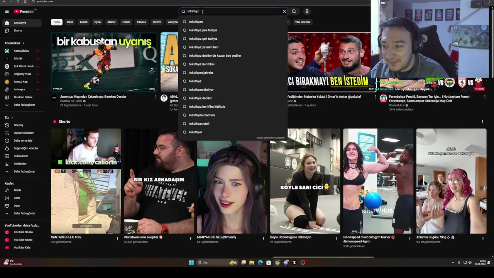Screen dimensions: 494x278
Task: Open Geçmiş history in sidebar
Action: pos(21,125)
